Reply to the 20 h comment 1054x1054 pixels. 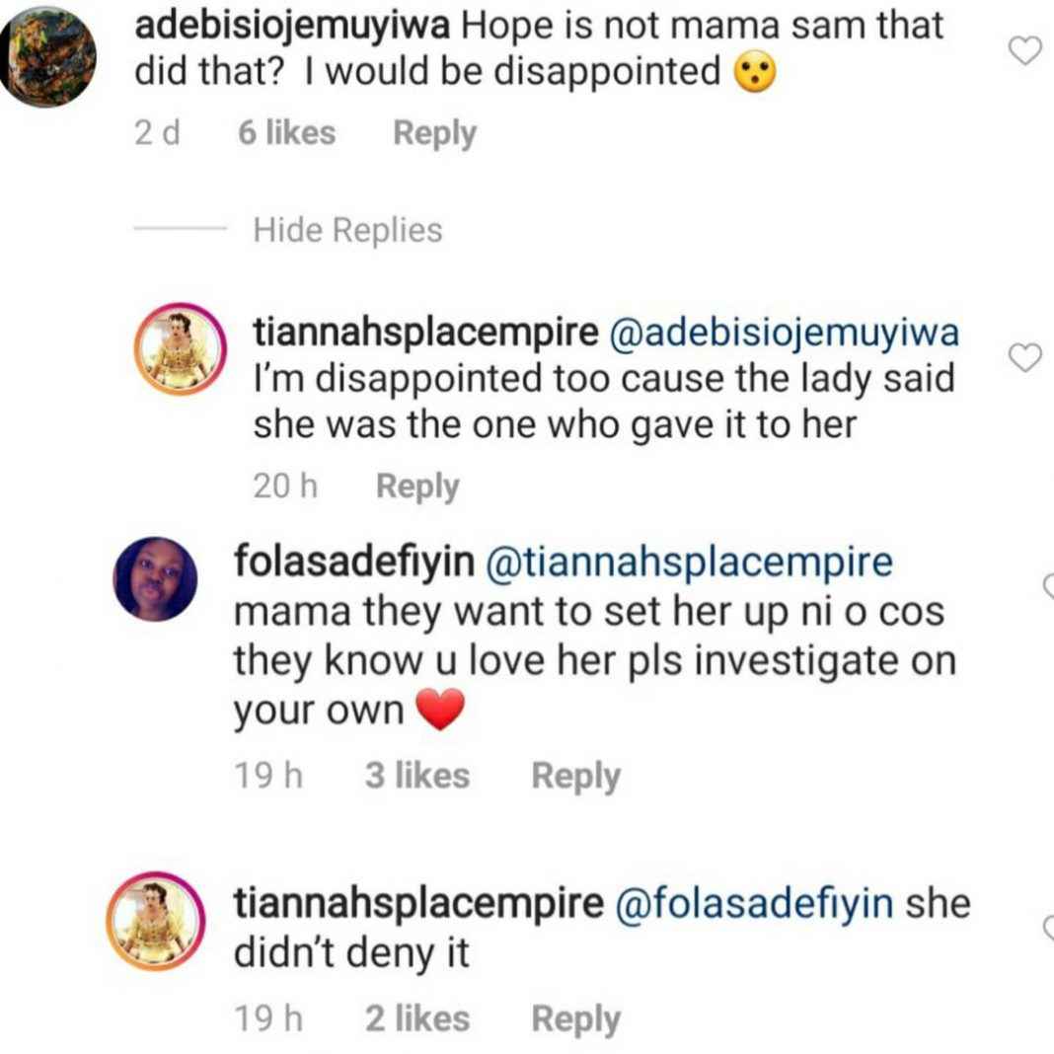point(417,487)
